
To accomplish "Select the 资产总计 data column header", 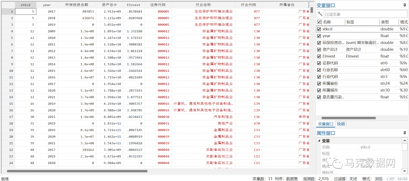I will (109, 5).
